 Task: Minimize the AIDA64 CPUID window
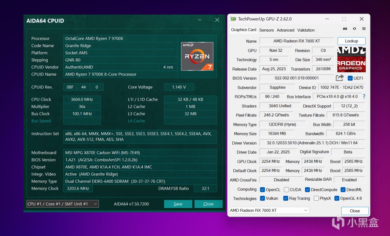tap(199, 20)
